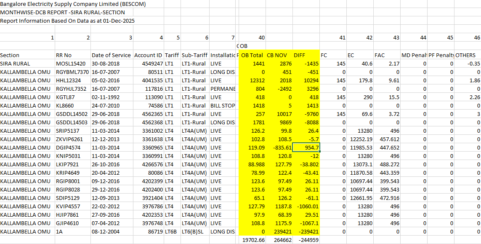
Task: Click the DIFF total -244959
Action: [308, 240]
